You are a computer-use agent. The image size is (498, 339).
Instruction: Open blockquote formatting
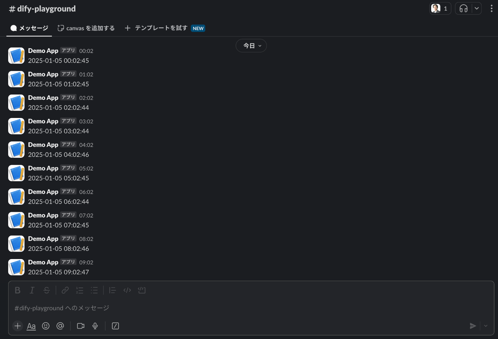coord(112,290)
